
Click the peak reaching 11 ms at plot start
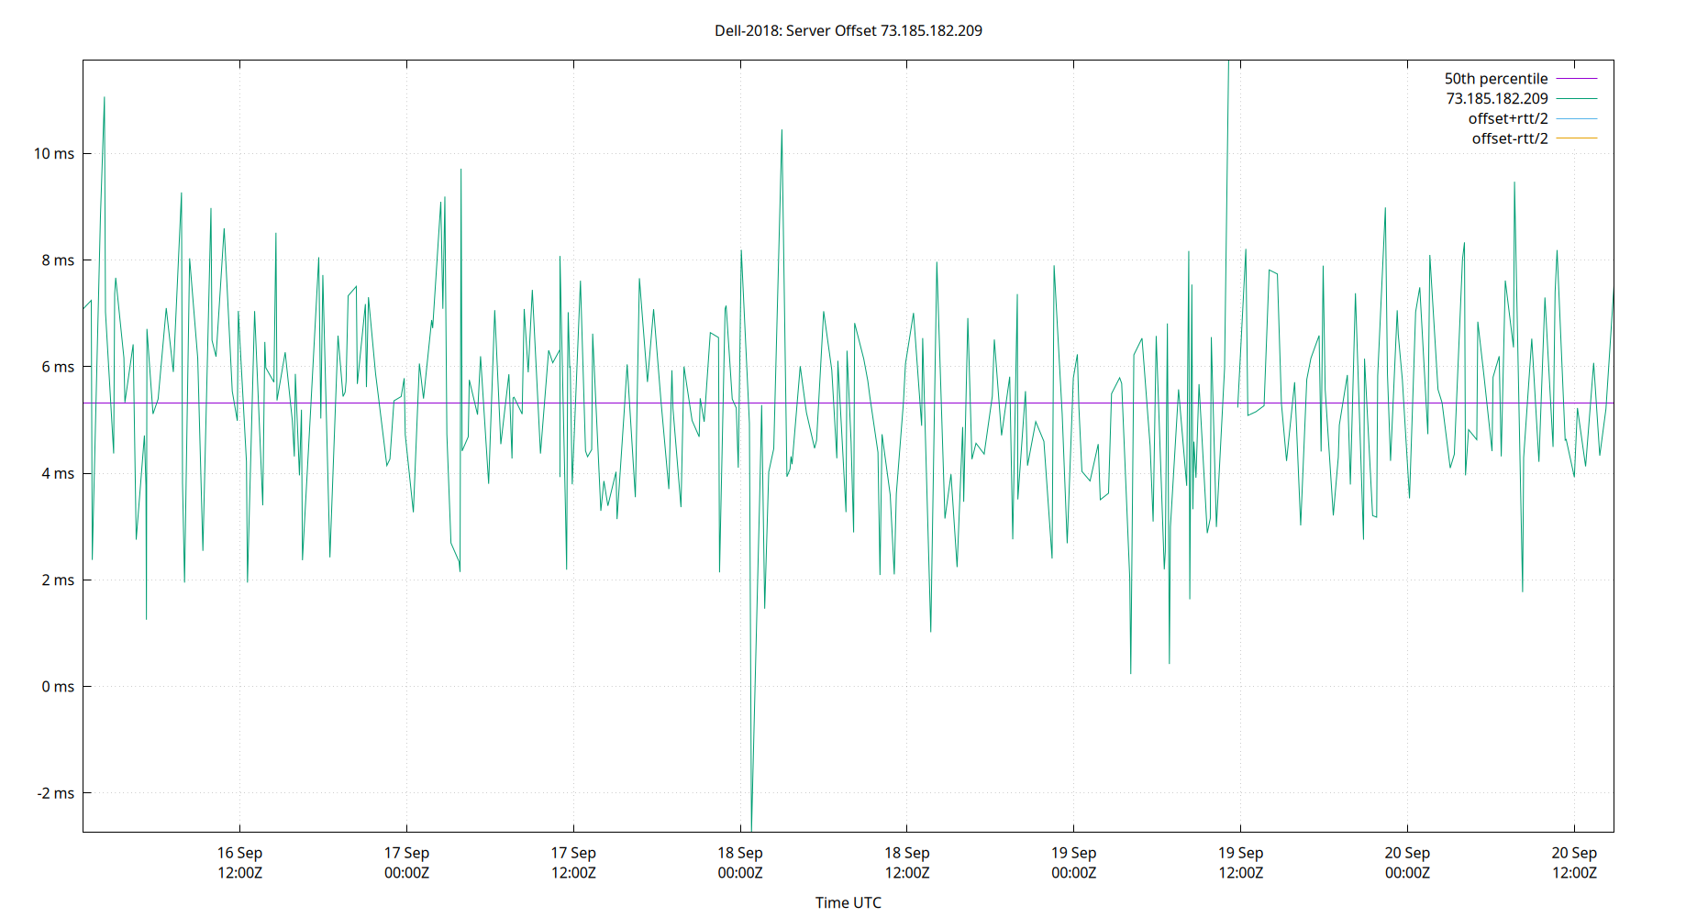(x=104, y=96)
